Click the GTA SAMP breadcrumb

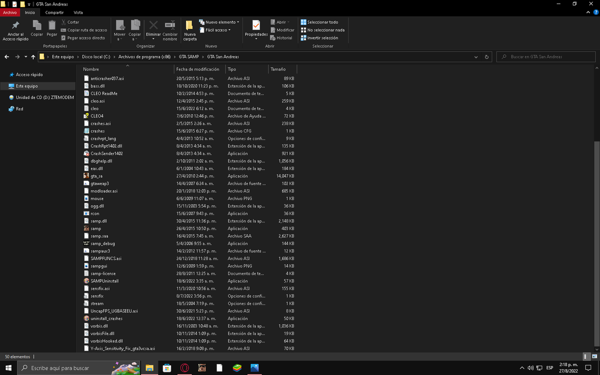point(189,57)
